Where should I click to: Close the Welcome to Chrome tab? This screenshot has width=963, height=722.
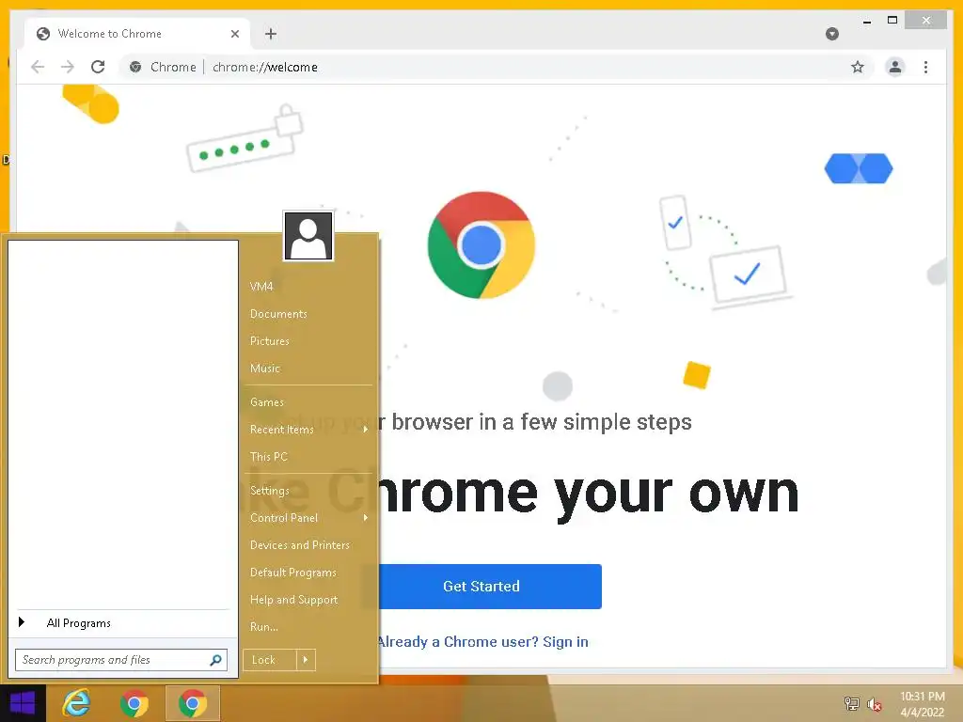234,34
